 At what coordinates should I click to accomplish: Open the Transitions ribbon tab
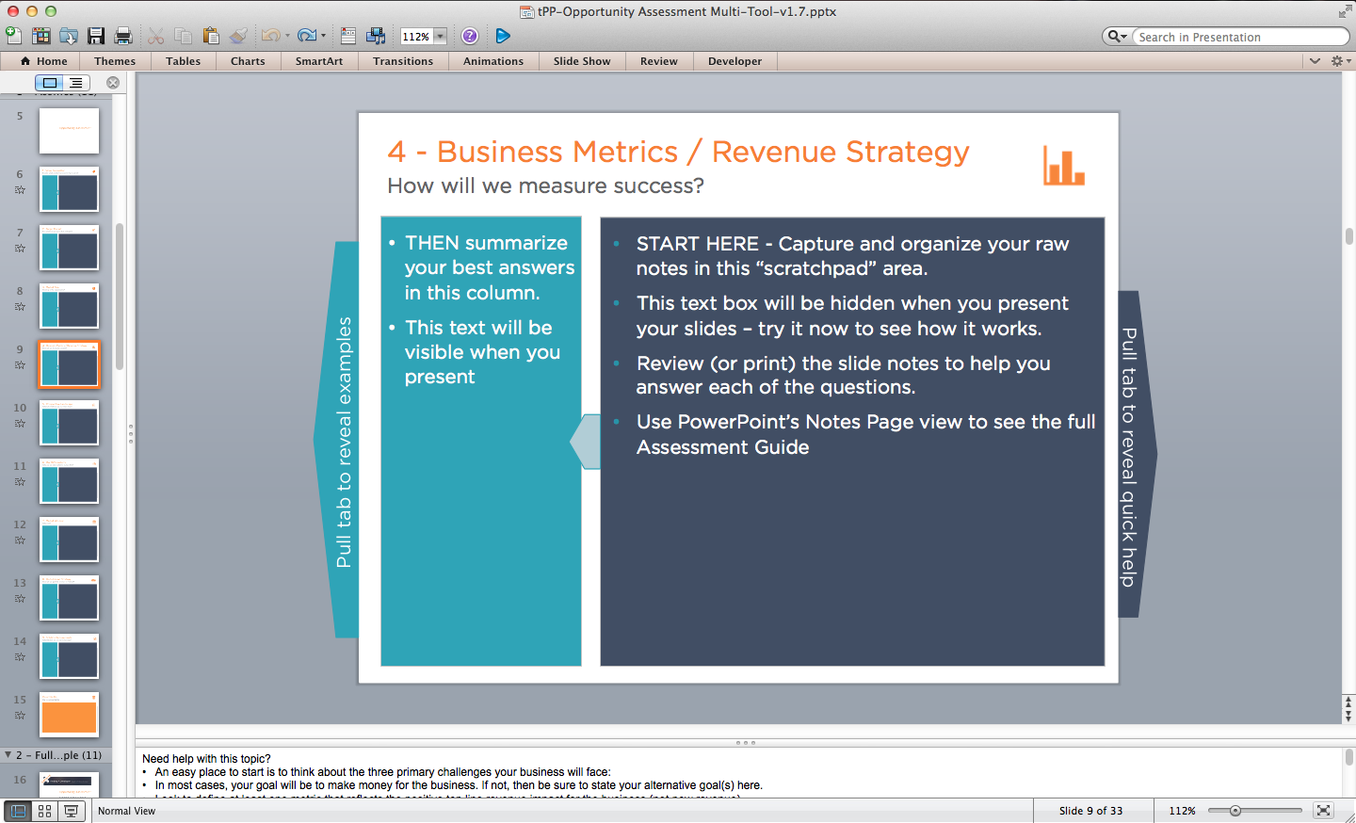pos(403,61)
